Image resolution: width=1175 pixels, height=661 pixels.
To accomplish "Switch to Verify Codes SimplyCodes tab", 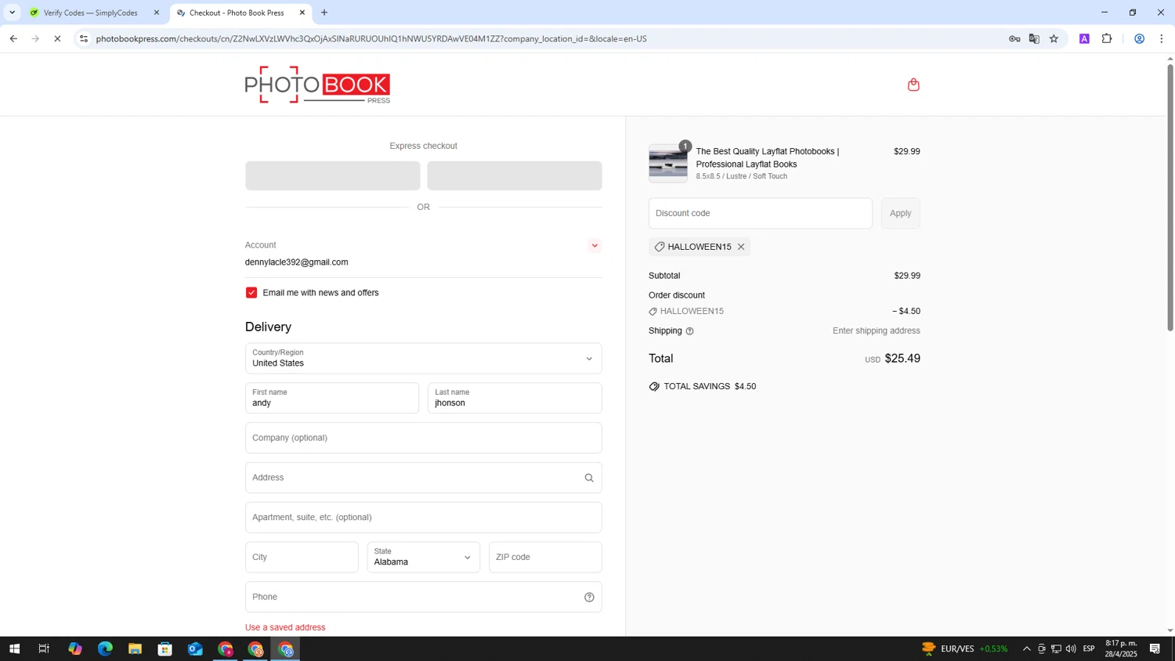I will tap(90, 13).
